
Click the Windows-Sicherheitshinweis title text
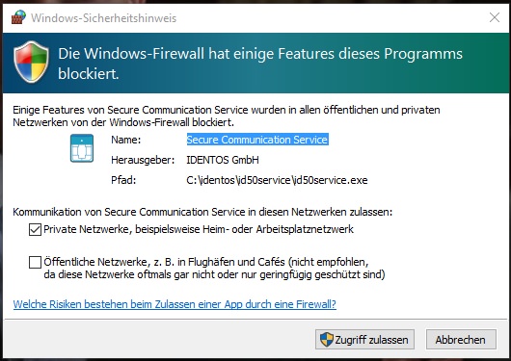pyautogui.click(x=103, y=18)
